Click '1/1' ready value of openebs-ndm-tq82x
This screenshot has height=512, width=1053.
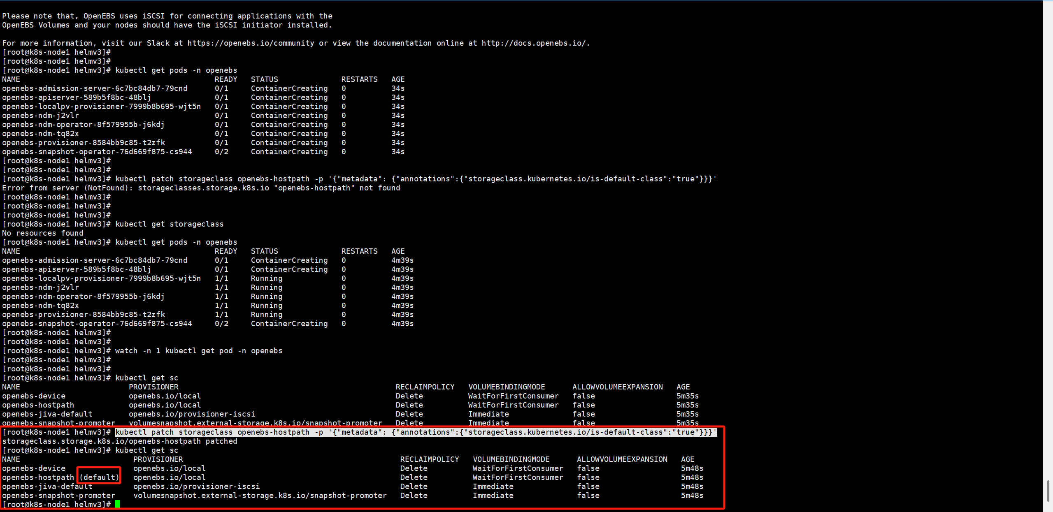click(221, 305)
